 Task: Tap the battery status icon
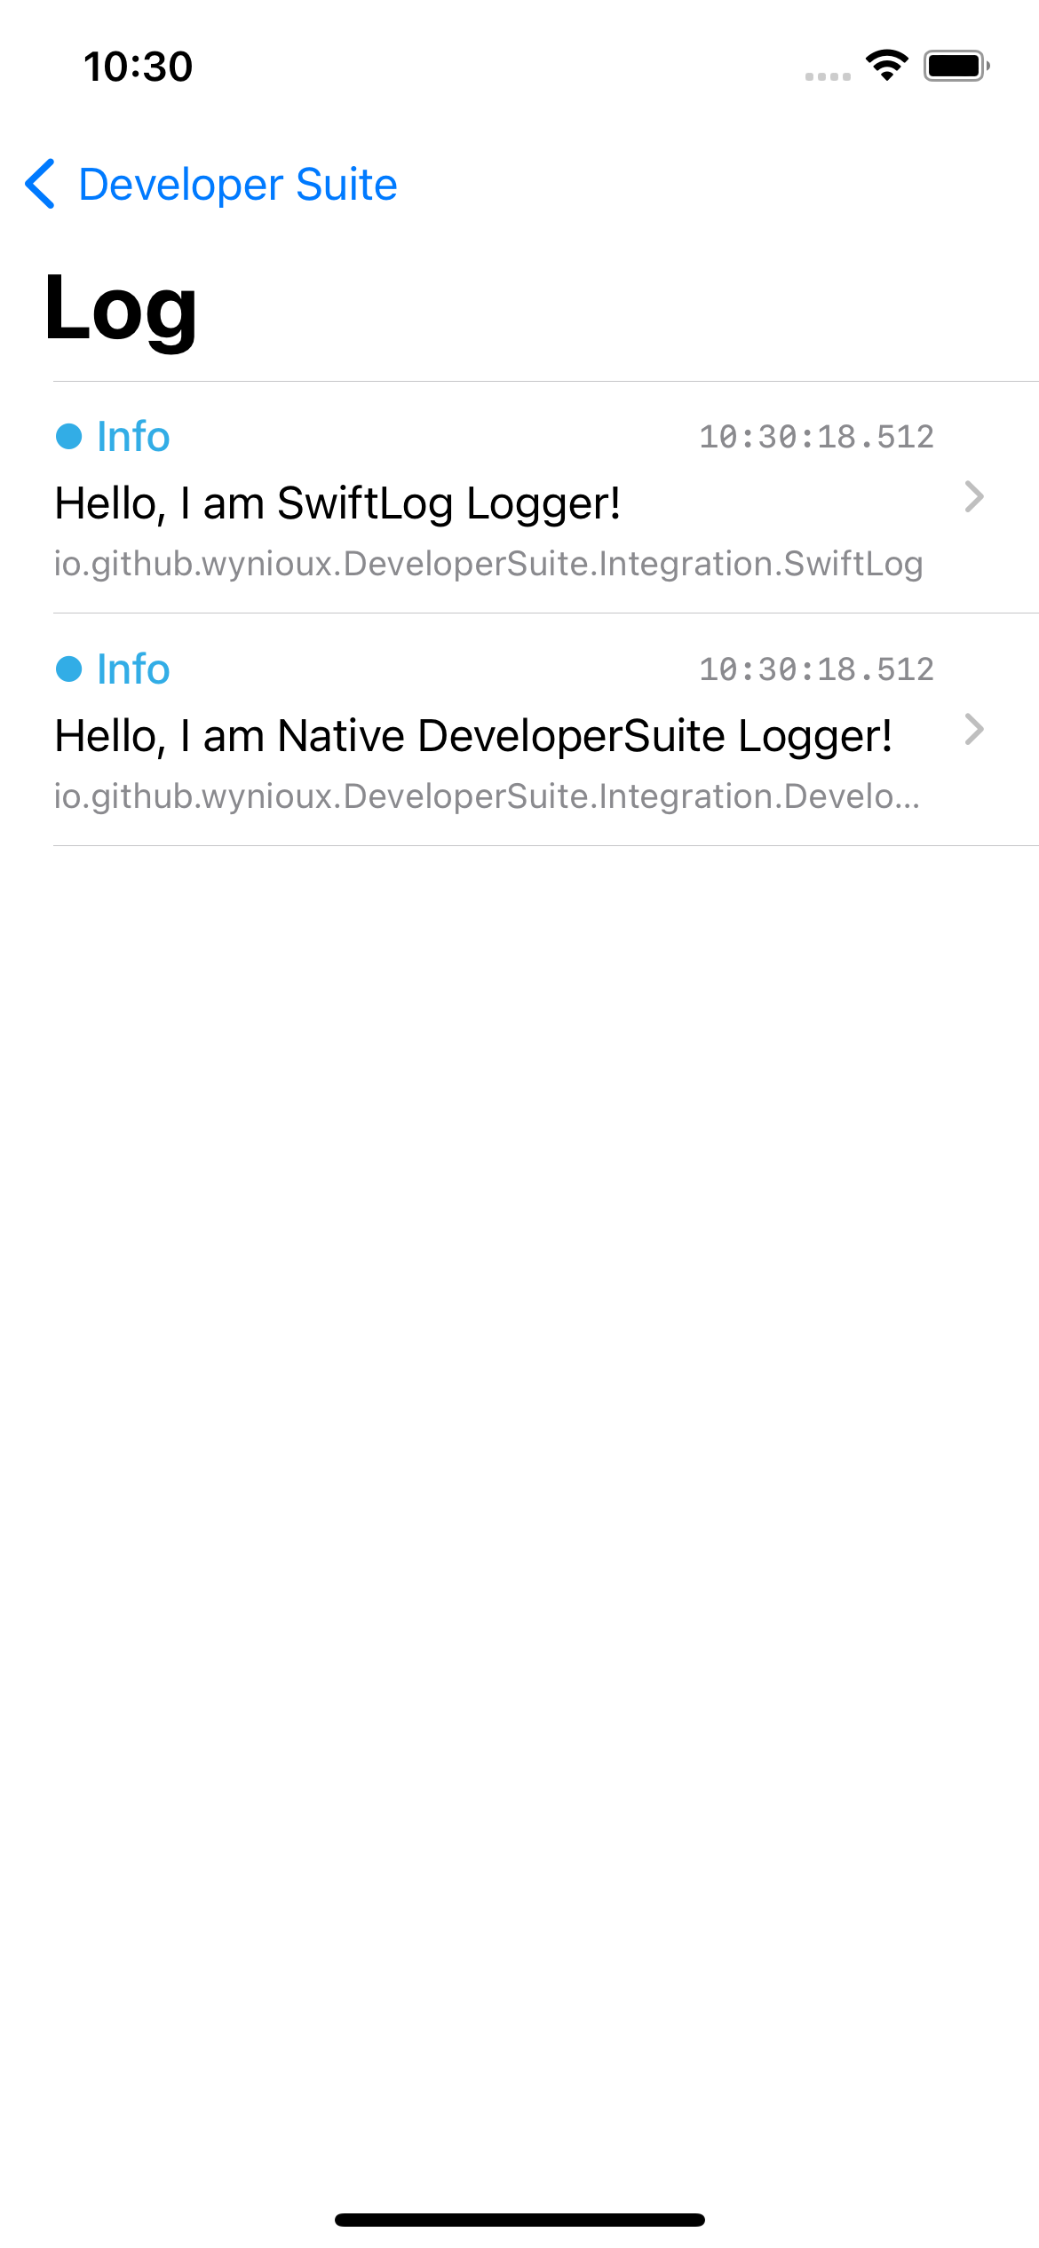(956, 66)
